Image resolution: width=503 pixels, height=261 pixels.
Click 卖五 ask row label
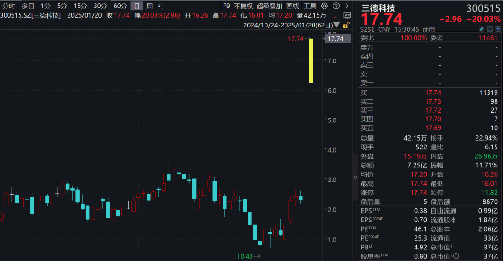367,47
